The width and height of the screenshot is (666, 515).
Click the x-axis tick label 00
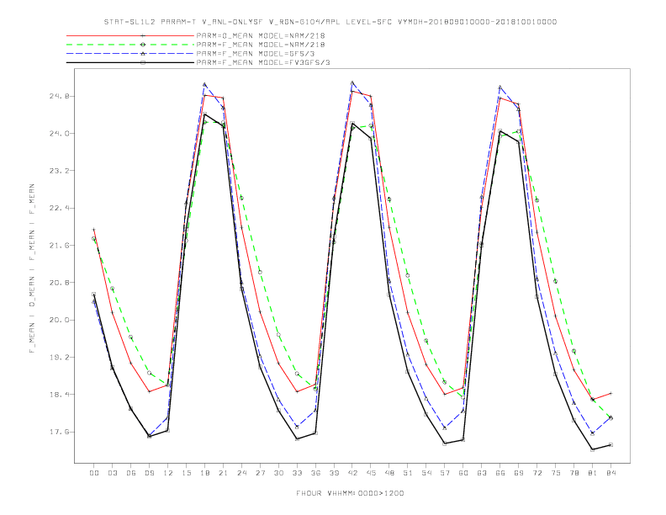point(94,473)
